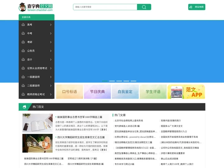Expand the 会计 category arrow
The image size is (224, 168).
click(51, 59)
